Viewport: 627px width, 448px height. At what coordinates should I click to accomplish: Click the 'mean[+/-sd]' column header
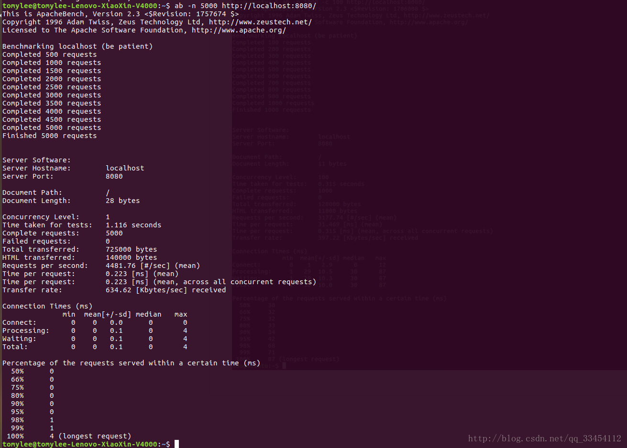[108, 314]
